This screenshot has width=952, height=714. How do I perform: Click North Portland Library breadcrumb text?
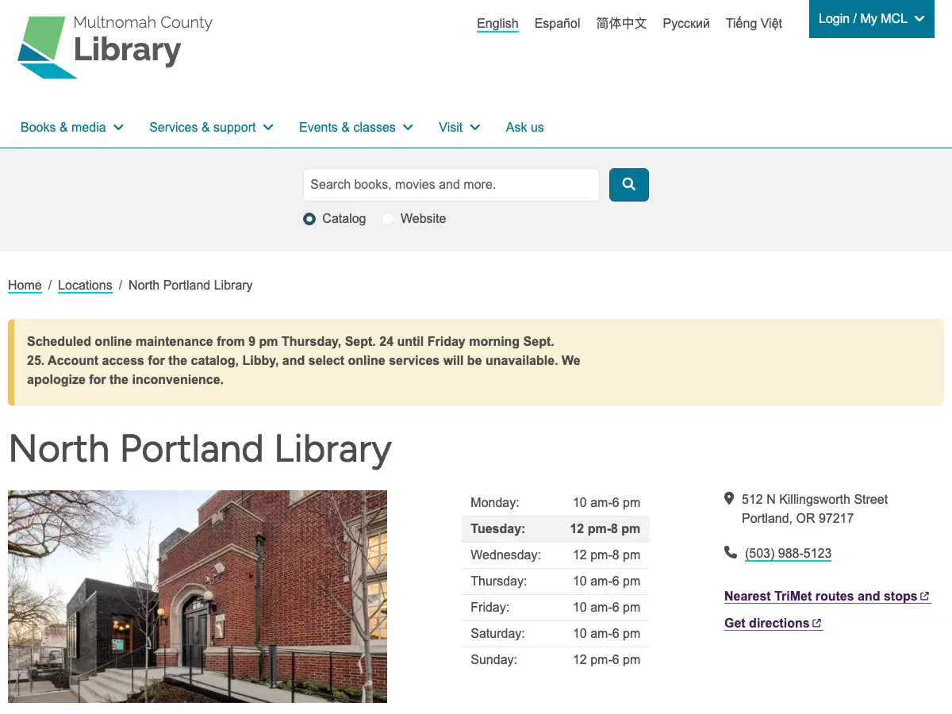[x=190, y=285]
